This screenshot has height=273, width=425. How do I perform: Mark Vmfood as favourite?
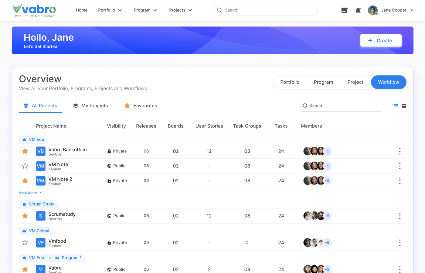click(x=25, y=243)
